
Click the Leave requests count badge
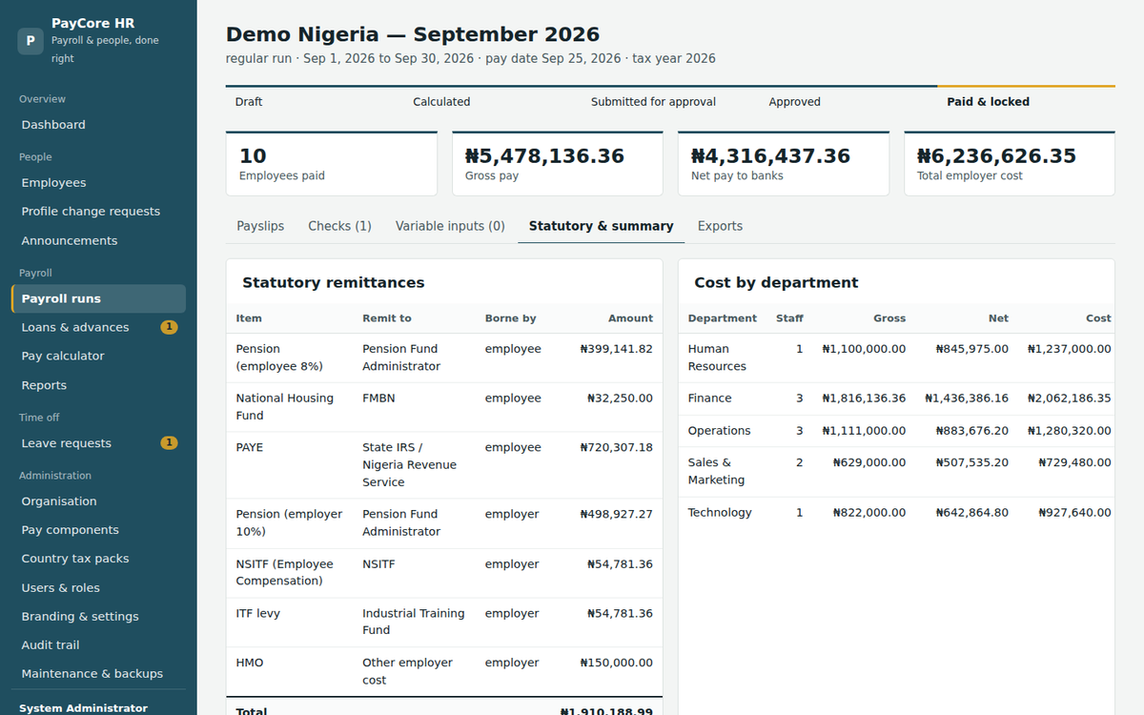[x=169, y=443]
